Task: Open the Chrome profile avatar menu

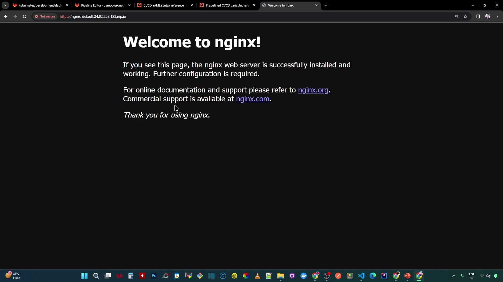Action: tap(488, 16)
